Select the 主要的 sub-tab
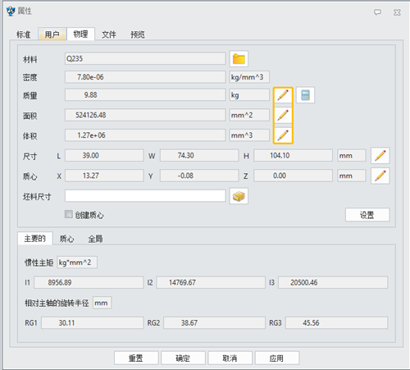This screenshot has height=370, width=410. tap(35, 239)
